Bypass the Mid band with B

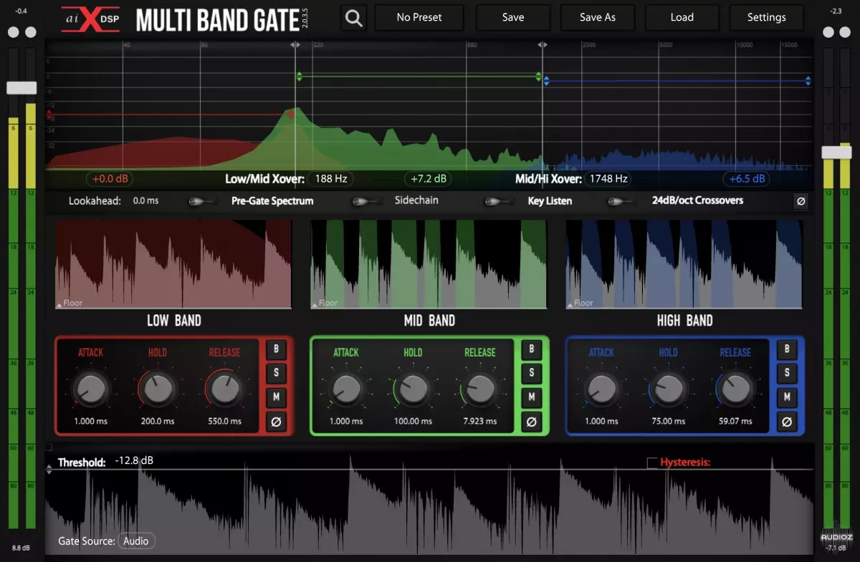tap(531, 349)
